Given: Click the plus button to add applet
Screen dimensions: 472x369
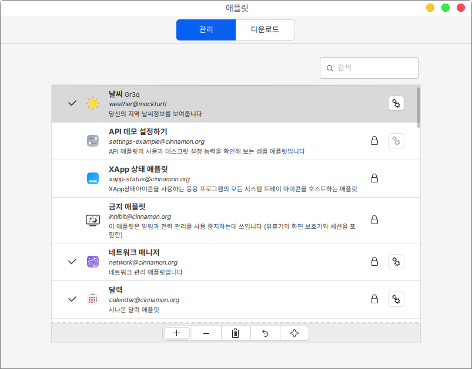Looking at the screenshot, I should (177, 333).
